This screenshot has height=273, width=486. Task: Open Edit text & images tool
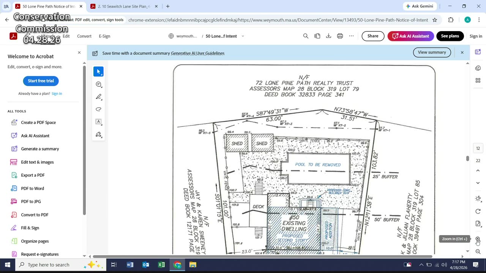(x=37, y=162)
